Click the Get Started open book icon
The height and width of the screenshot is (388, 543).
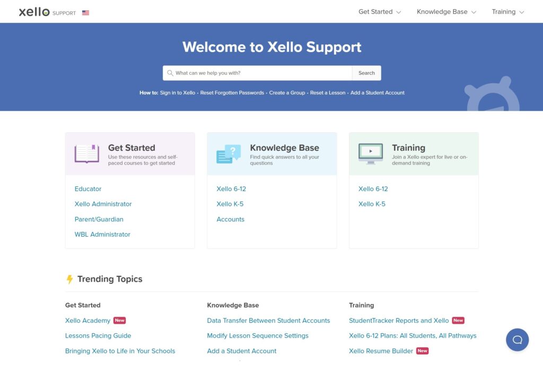click(x=86, y=153)
